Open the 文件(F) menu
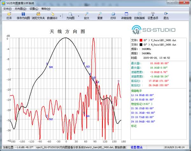This screenshot has width=191, height=151. [7, 9]
